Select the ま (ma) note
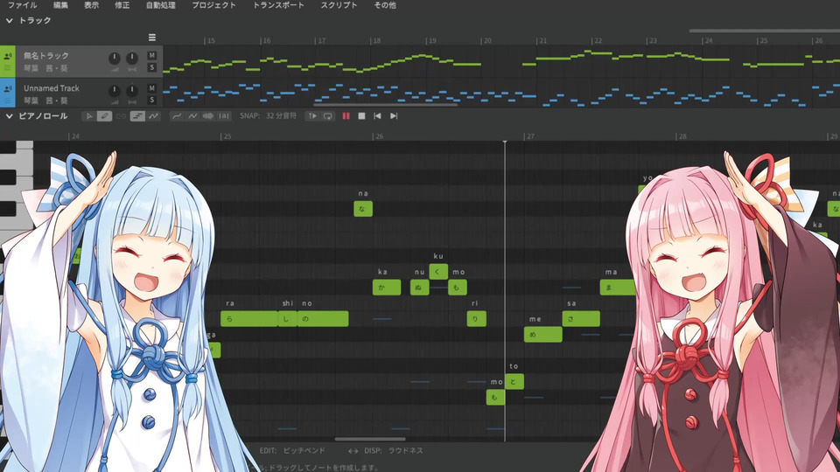Image resolution: width=840 pixels, height=472 pixels. (x=617, y=288)
